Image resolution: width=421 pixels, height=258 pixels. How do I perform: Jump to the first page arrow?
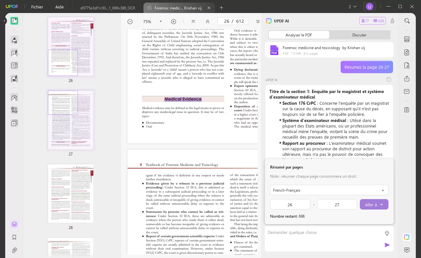(193, 21)
